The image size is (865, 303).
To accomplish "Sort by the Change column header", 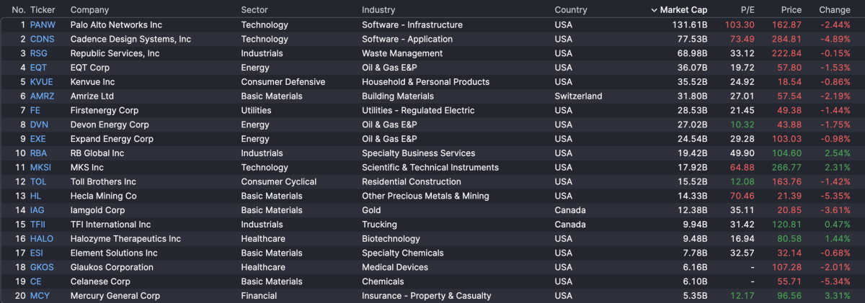I will pos(834,10).
